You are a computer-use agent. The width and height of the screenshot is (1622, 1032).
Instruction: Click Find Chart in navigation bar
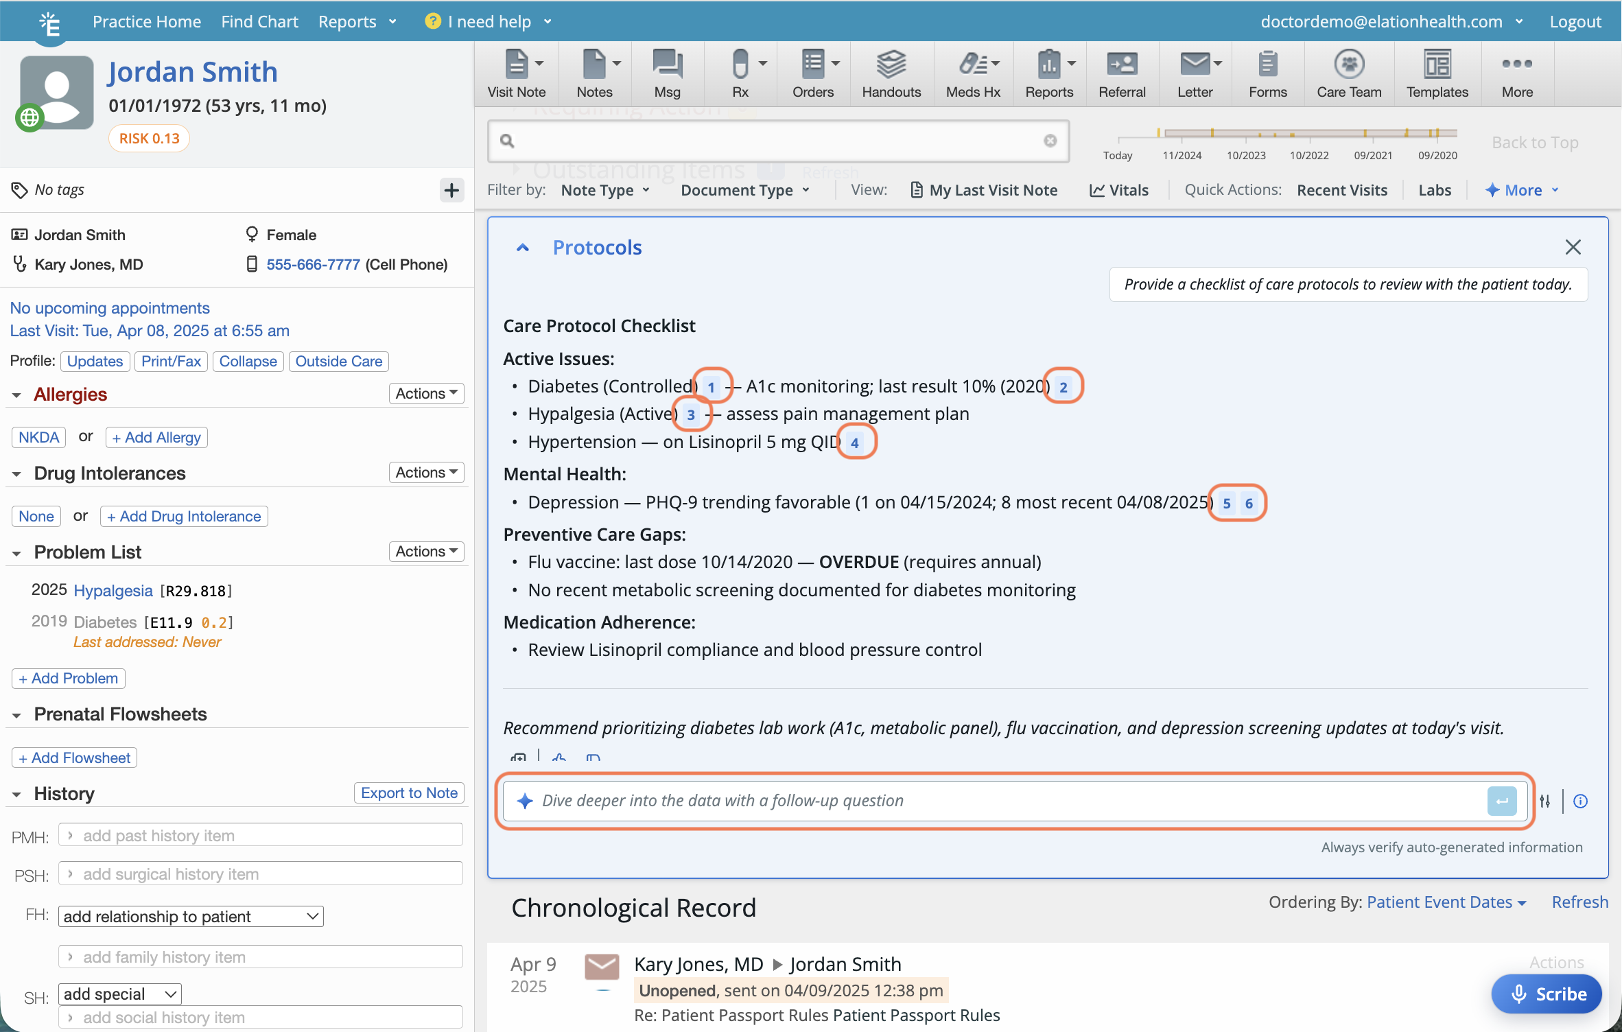259,21
